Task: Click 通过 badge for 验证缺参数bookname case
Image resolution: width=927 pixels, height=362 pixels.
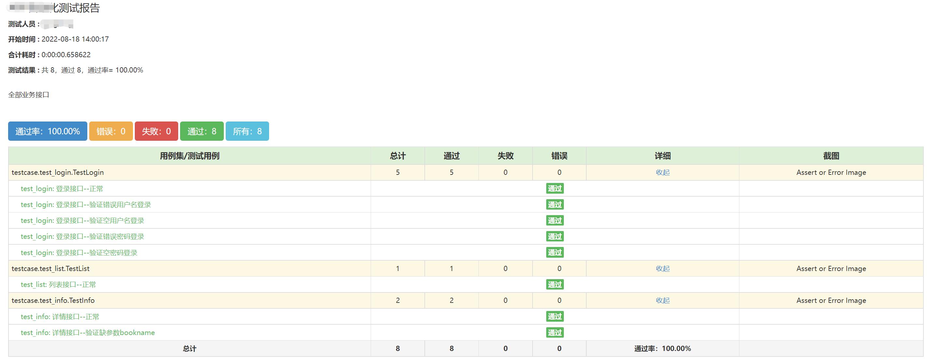Action: 555,332
